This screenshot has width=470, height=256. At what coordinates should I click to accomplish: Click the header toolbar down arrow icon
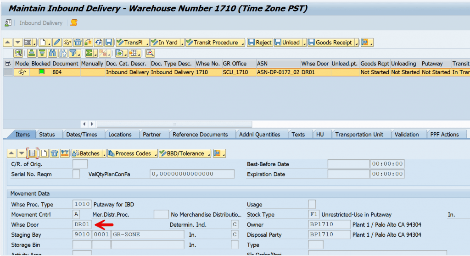click(x=18, y=43)
